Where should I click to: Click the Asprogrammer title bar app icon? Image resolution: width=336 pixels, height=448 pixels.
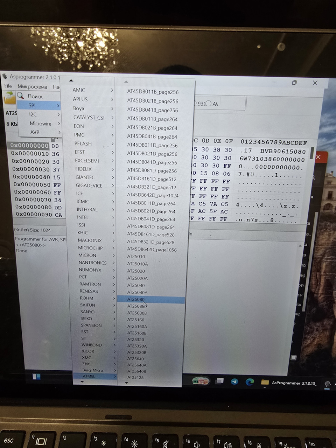point(5,76)
